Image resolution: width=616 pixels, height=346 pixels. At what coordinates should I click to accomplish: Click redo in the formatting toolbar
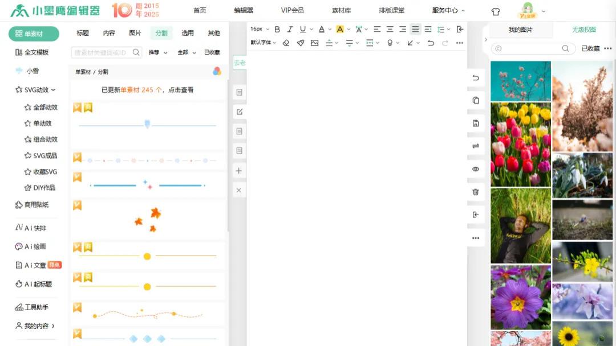click(x=445, y=43)
